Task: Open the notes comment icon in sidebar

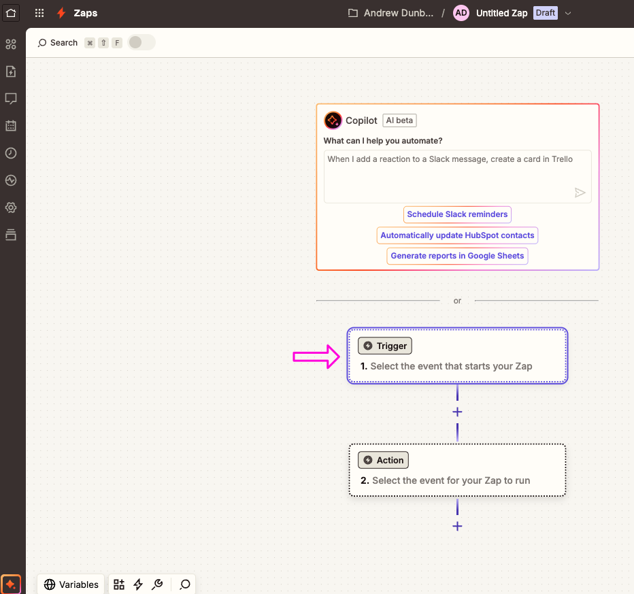Action: [x=11, y=99]
